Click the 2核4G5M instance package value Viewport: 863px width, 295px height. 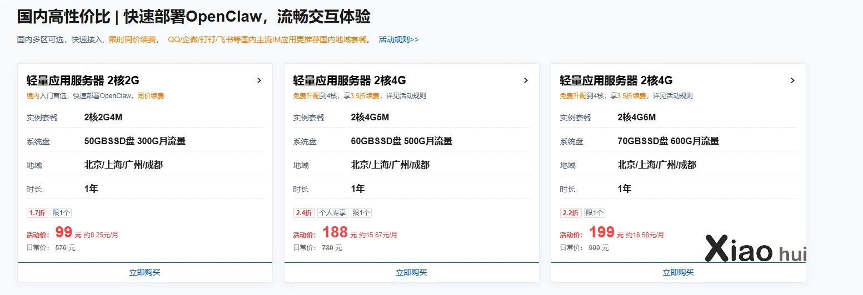click(370, 118)
